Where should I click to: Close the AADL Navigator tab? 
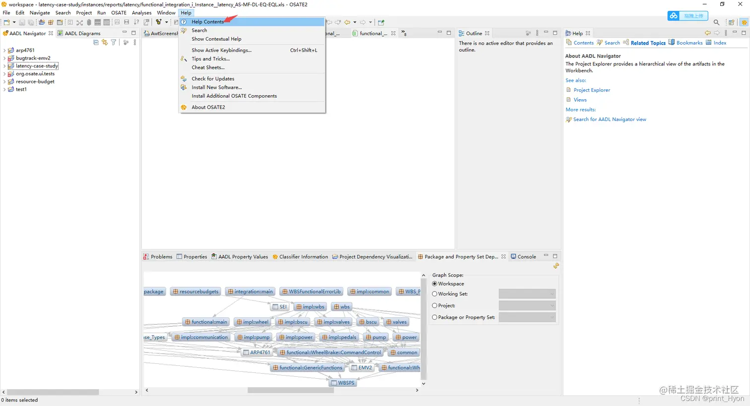click(x=51, y=33)
